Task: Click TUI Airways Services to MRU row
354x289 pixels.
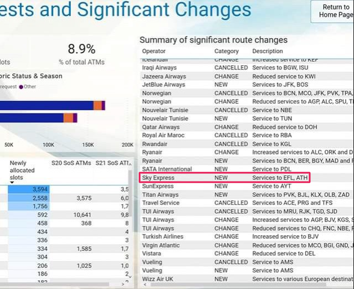Action: 247,211
